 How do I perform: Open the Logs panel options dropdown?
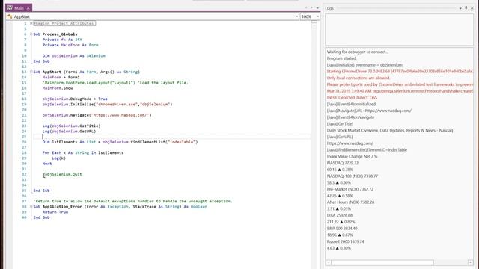click(460, 8)
